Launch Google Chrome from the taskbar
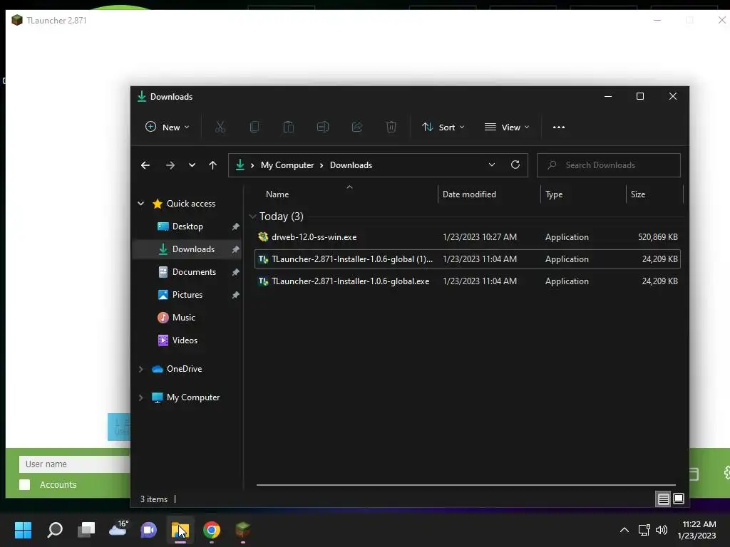This screenshot has width=730, height=547. [211, 530]
